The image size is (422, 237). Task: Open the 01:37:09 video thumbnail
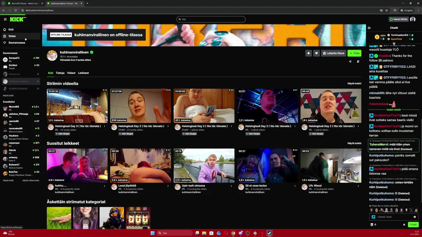(x=140, y=106)
